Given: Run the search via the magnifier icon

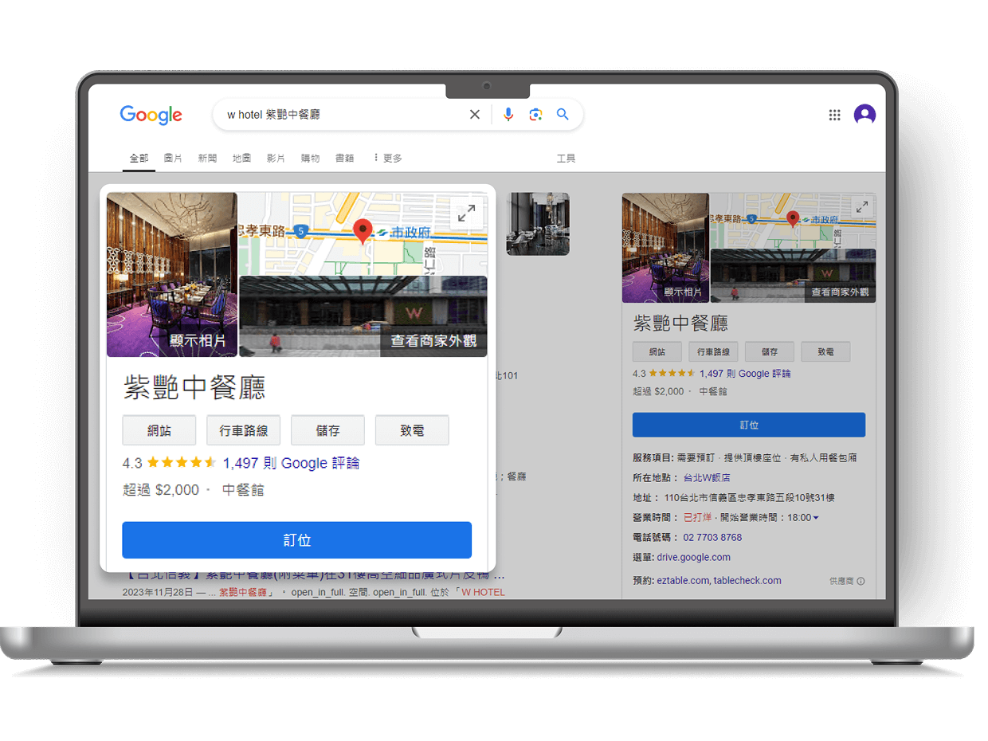Looking at the screenshot, I should 563,114.
